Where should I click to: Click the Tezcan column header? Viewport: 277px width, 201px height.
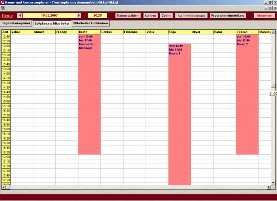[247, 32]
